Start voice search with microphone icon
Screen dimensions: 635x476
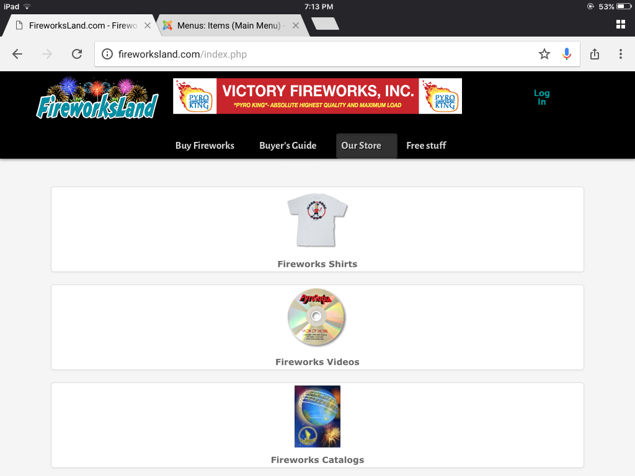tap(567, 54)
